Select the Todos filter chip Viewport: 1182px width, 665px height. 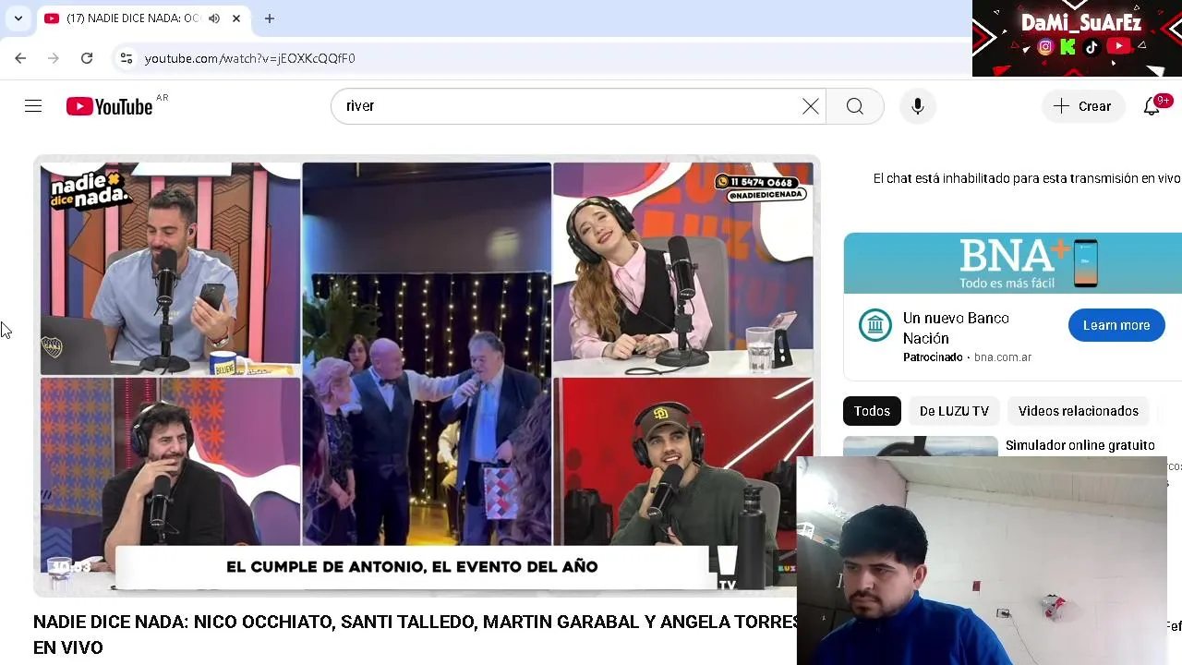coord(872,411)
